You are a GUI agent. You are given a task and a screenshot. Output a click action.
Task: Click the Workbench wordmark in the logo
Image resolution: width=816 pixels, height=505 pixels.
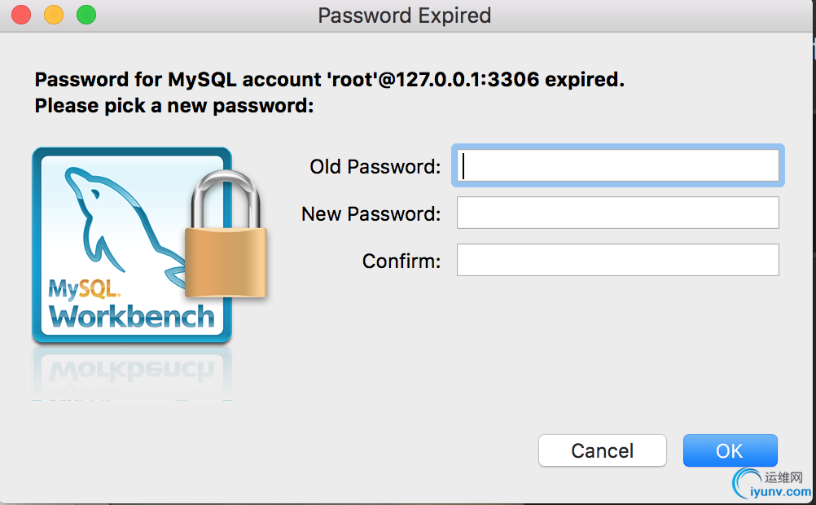pyautogui.click(x=132, y=317)
